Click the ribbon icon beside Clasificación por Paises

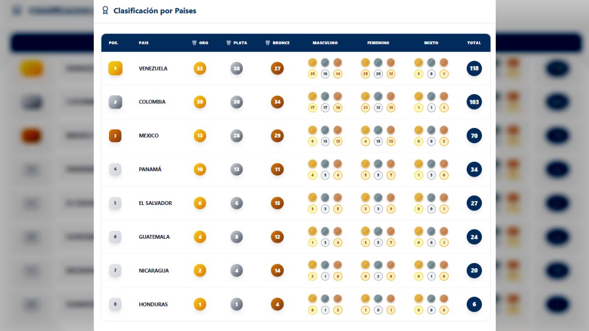click(x=105, y=10)
